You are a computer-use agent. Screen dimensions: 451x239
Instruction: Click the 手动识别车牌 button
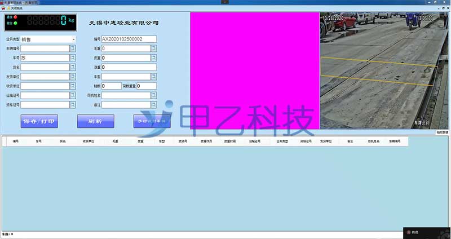tap(152, 121)
